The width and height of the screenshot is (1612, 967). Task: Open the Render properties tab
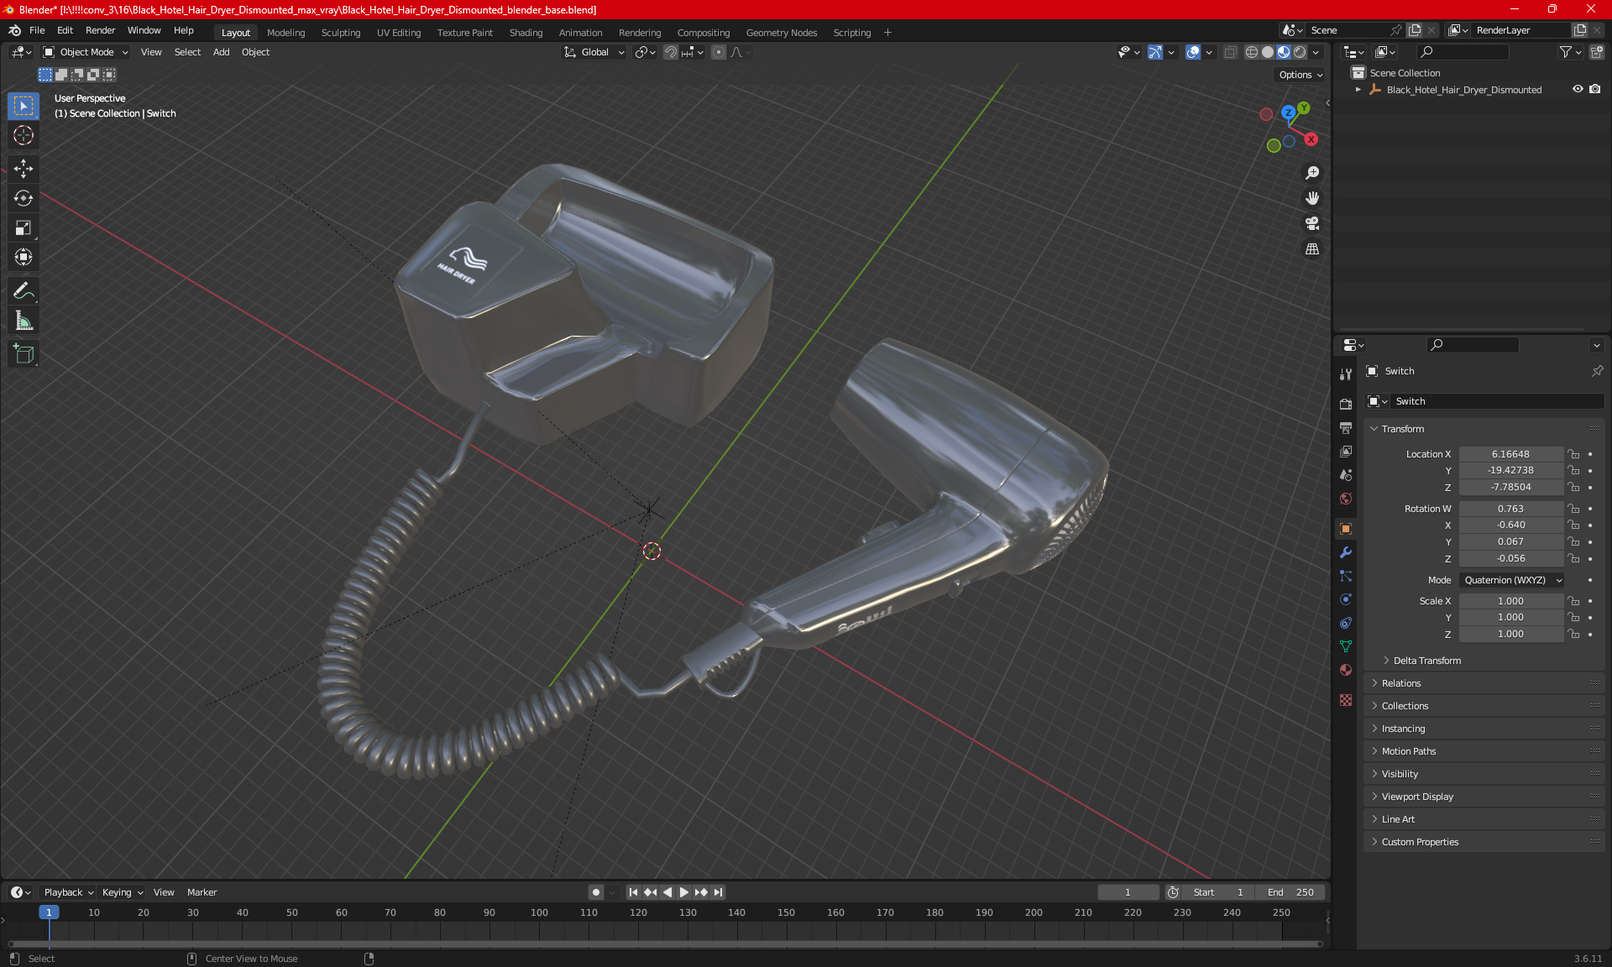1346,404
